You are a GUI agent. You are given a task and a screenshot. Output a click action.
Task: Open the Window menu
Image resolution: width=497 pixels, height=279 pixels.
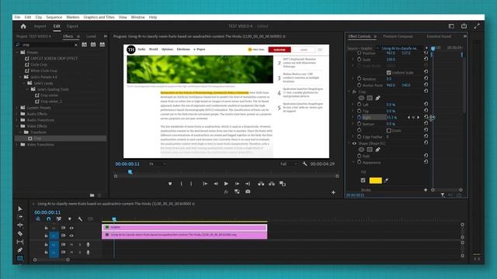(x=137, y=17)
